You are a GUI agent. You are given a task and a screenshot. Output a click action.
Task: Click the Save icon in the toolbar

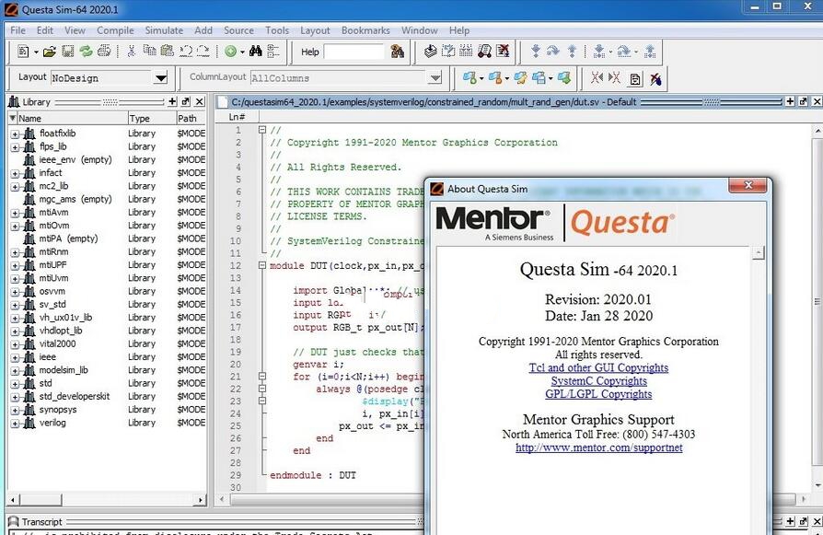68,51
